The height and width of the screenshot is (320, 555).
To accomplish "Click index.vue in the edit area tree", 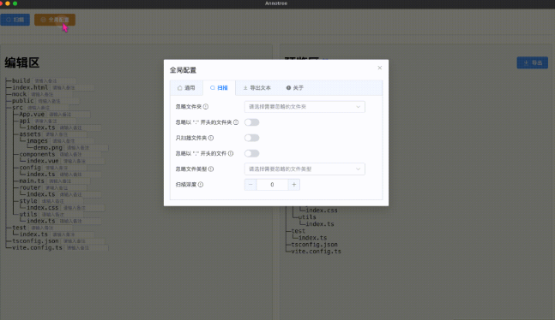I will click(43, 161).
